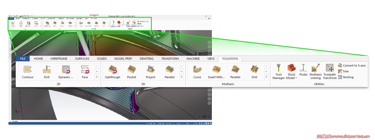Click the Multiaxis gallery's up arrow, enlarged ribbon

[266, 66]
